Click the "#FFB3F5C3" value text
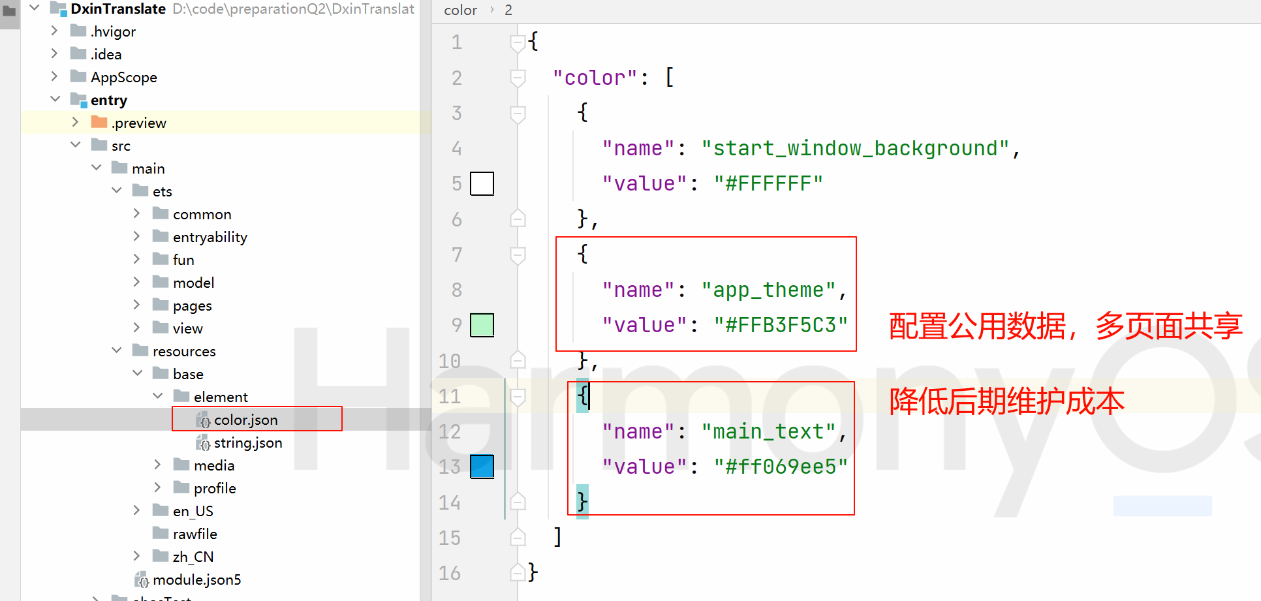1261x601 pixels. (781, 326)
